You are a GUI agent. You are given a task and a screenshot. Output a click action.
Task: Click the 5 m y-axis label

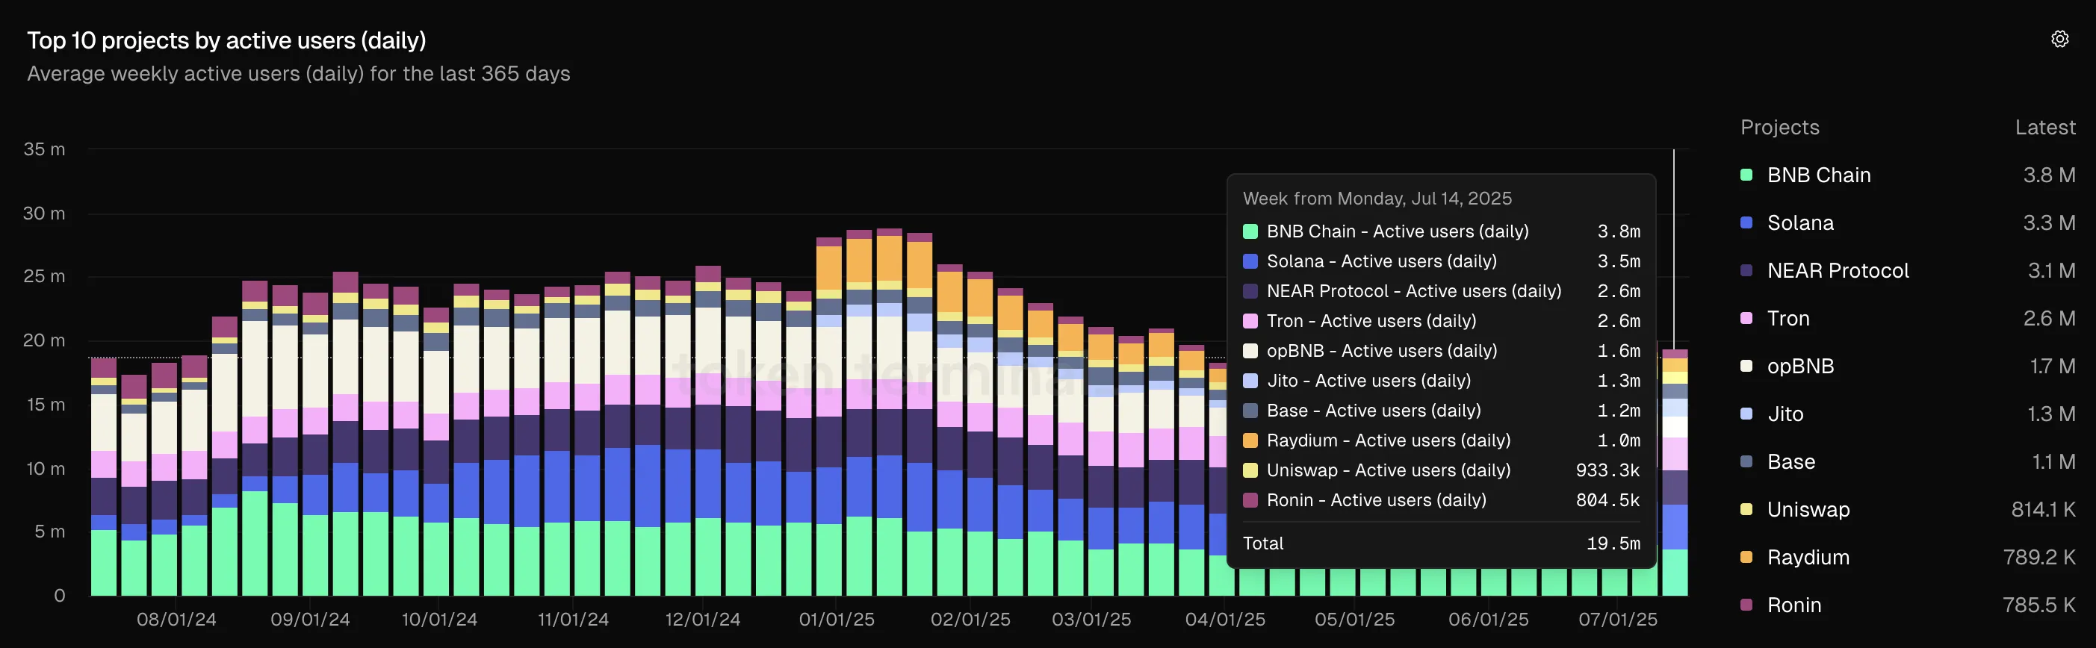click(49, 532)
